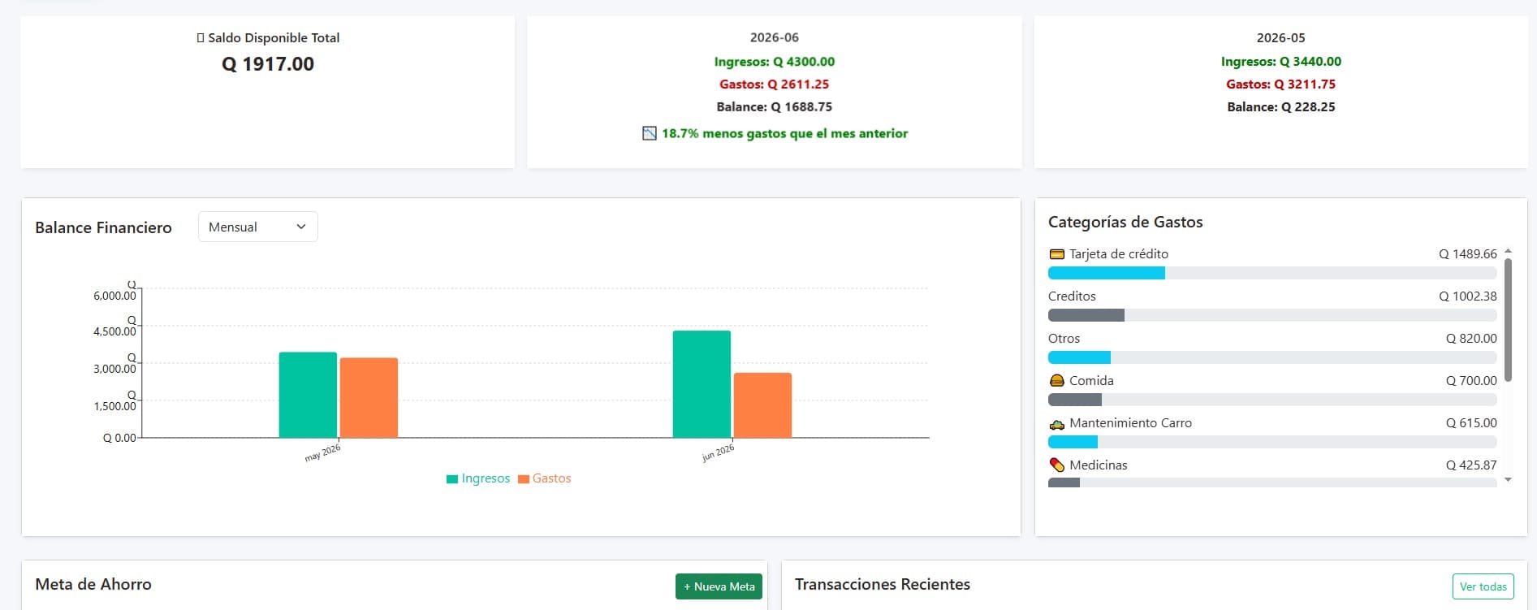Click the car icon for Mantenimiento Carro
The height and width of the screenshot is (610, 1537).
click(1056, 423)
